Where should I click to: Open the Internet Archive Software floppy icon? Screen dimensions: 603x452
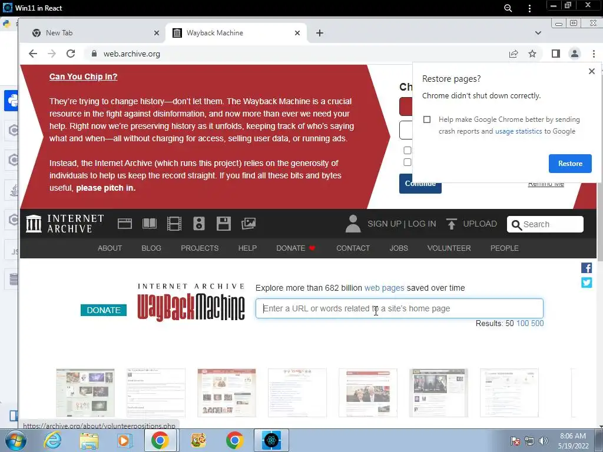(x=223, y=224)
